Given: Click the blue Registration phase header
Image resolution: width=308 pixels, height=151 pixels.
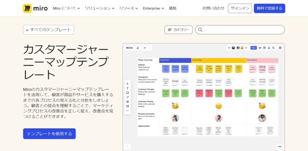Looking at the screenshot, I should 175,60.
